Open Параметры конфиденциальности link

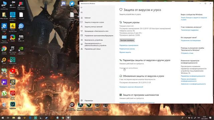[193, 76]
